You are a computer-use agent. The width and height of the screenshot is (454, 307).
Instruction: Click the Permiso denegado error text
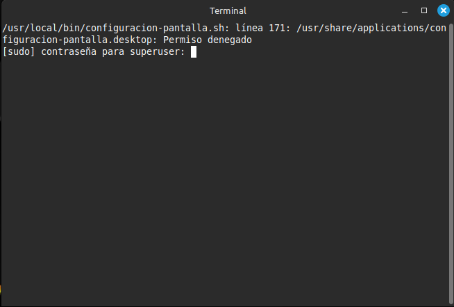[x=208, y=40]
